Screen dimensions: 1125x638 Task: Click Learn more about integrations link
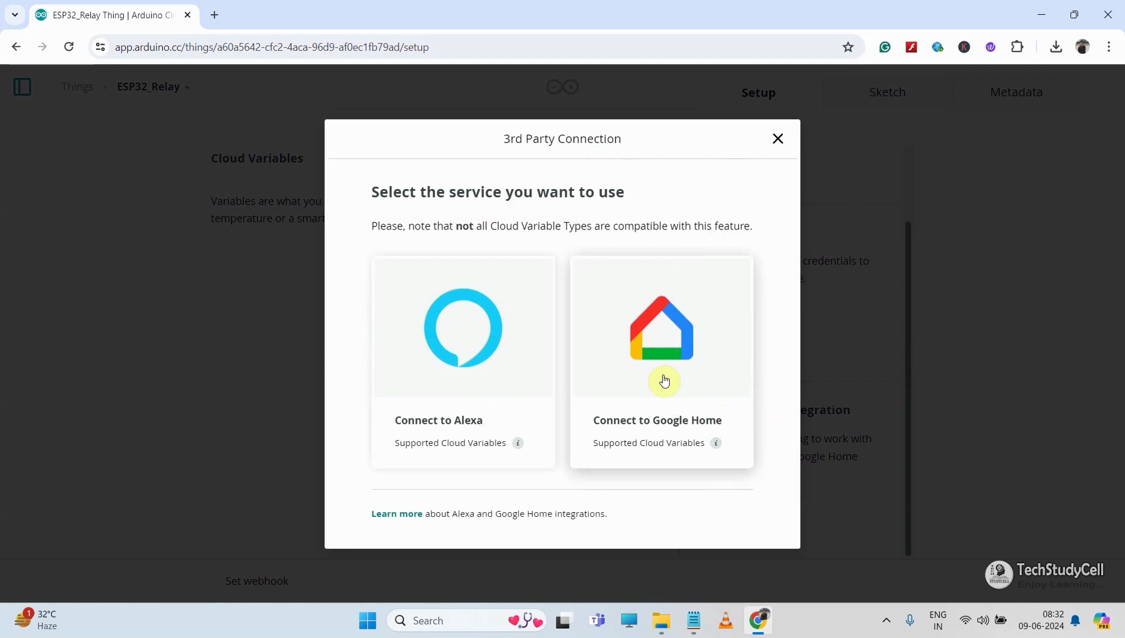click(x=396, y=513)
